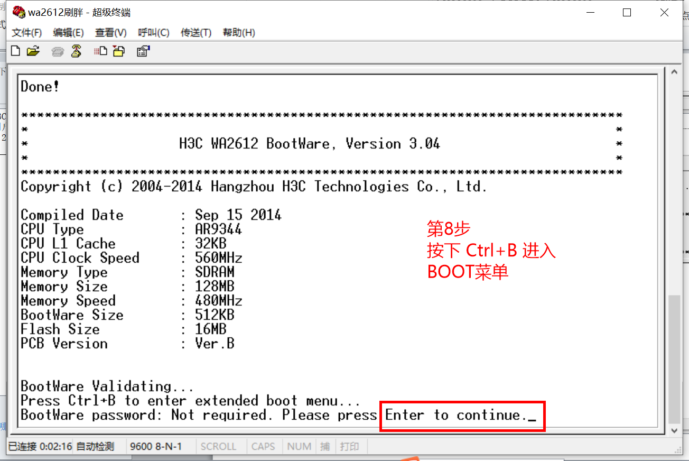
Task: Click the "CPU Clock Speed" label
Action: click(80, 258)
